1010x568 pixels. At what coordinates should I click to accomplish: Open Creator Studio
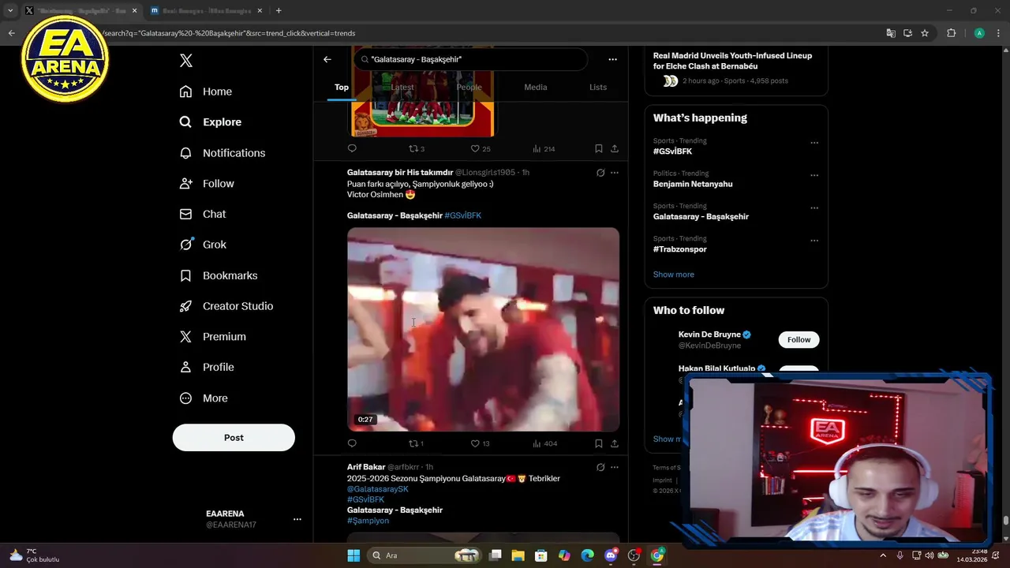tap(226, 306)
